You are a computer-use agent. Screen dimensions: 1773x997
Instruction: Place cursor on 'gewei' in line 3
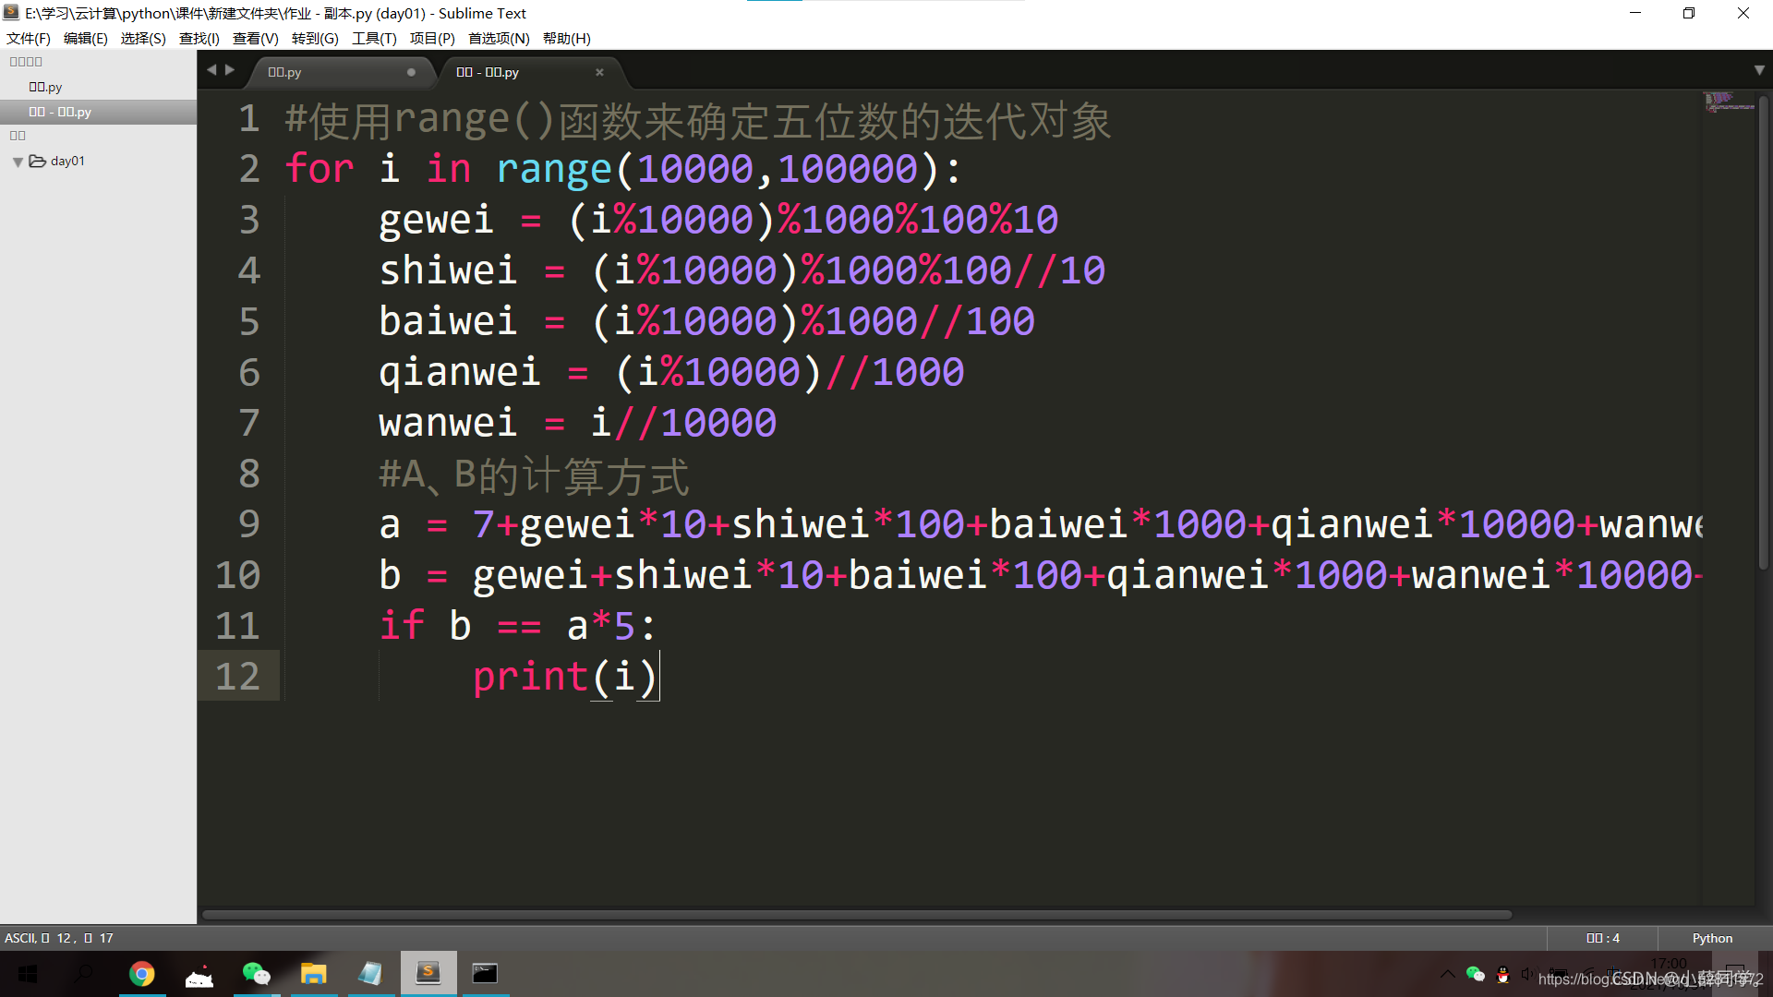click(436, 220)
